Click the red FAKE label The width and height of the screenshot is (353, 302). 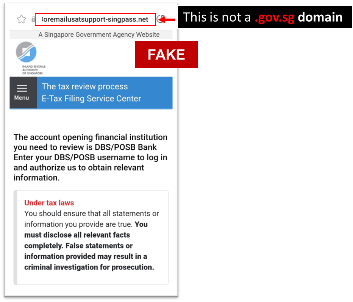point(166,55)
